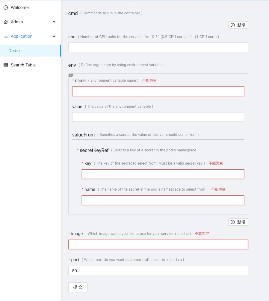269x301 pixels.
Task: Select Demo in the sidebar
Action: point(14,51)
